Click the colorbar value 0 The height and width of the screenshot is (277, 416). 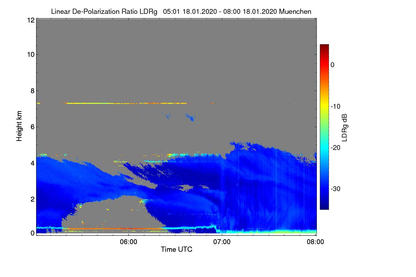[332, 65]
